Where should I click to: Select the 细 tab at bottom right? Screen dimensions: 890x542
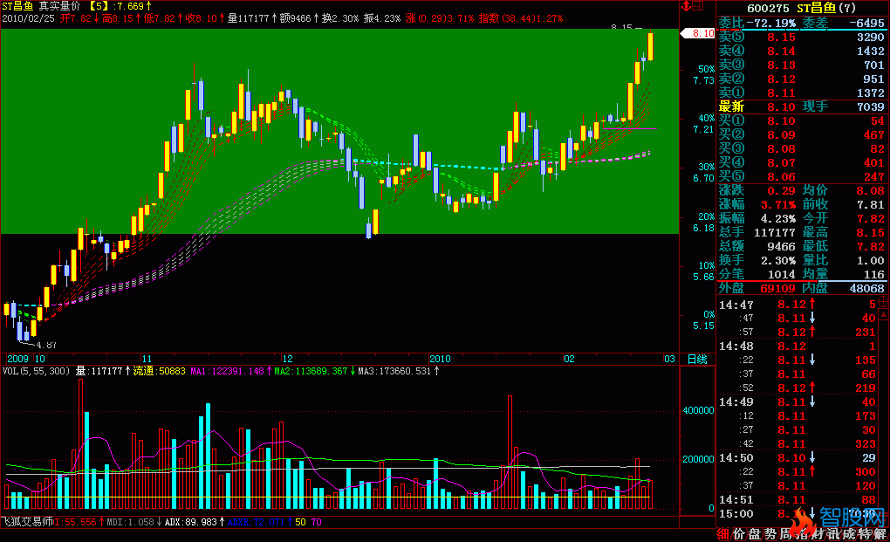(x=722, y=534)
